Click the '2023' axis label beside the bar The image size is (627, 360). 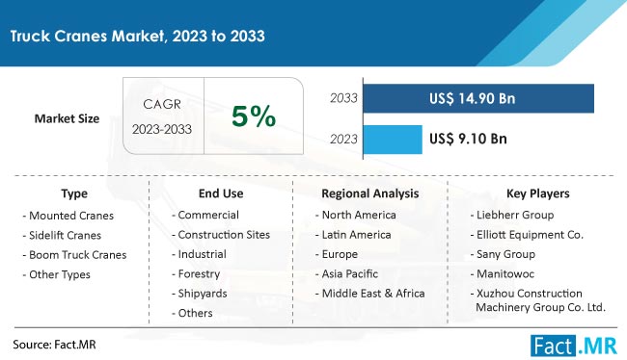[343, 139]
